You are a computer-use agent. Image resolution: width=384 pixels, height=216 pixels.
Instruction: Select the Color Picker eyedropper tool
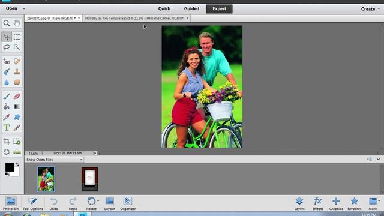pos(7,117)
